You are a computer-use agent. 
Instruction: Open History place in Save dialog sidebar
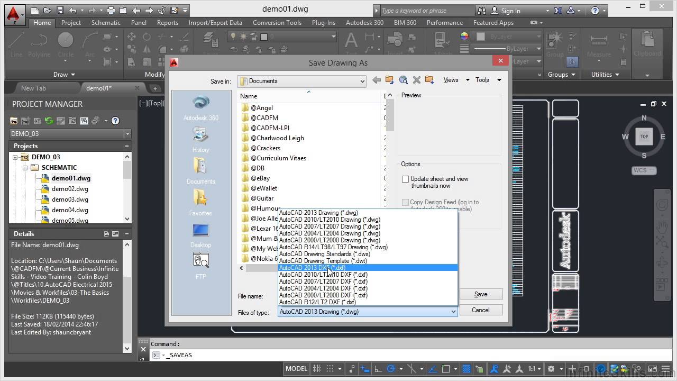point(201,140)
